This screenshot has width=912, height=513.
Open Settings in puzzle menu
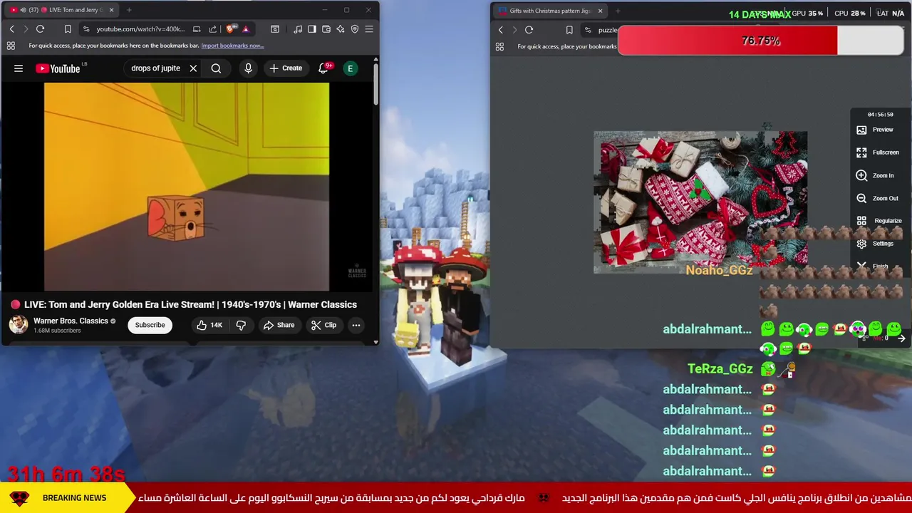[x=877, y=244]
